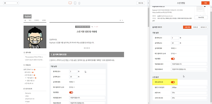The image size is (212, 104).
Task: Click the Raphael blog logo
Action: [28, 16]
